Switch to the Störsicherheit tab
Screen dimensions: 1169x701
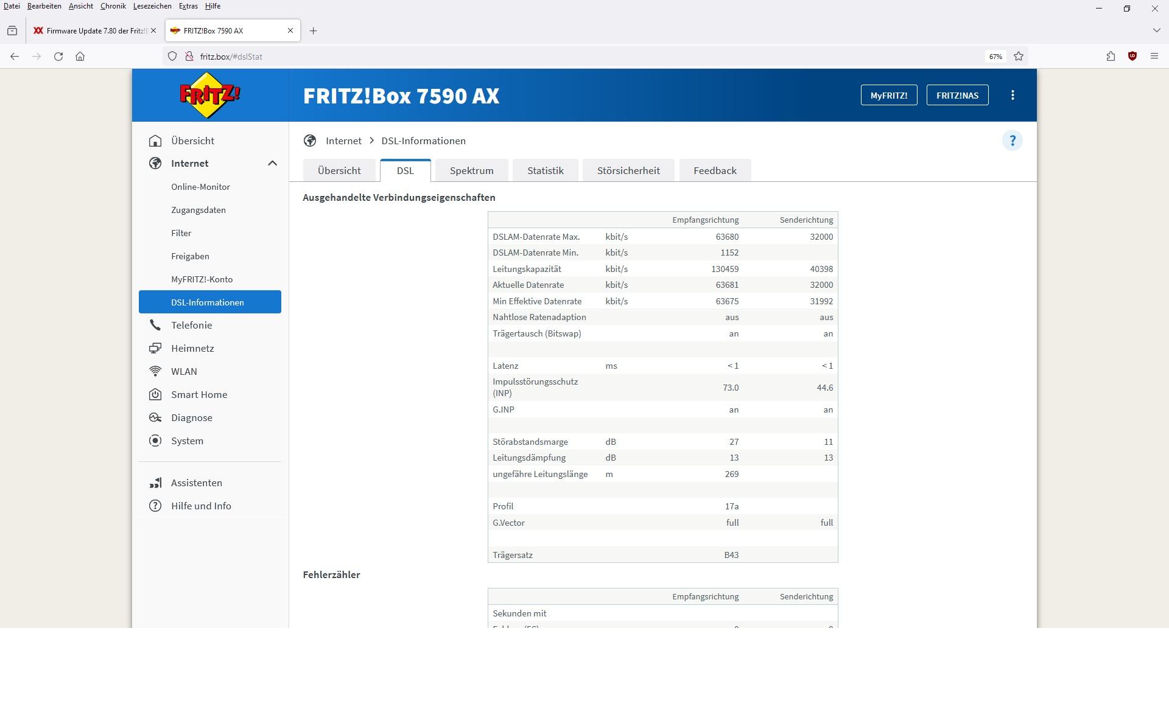[628, 170]
